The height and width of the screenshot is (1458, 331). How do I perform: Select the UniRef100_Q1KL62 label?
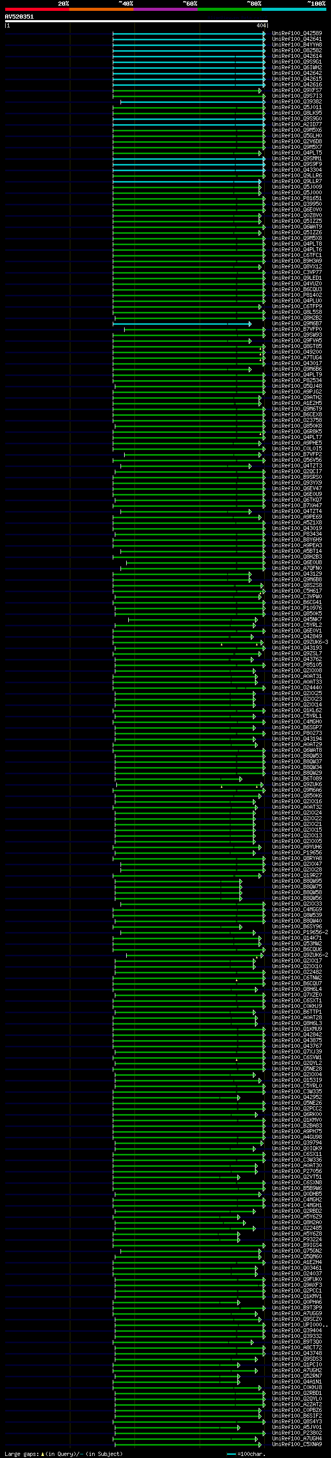pyautogui.click(x=297, y=710)
